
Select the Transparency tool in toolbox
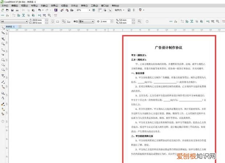click(3, 98)
